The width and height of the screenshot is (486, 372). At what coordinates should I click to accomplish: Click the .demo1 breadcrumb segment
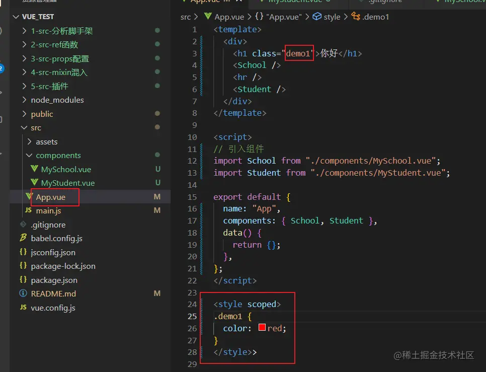[x=376, y=17]
